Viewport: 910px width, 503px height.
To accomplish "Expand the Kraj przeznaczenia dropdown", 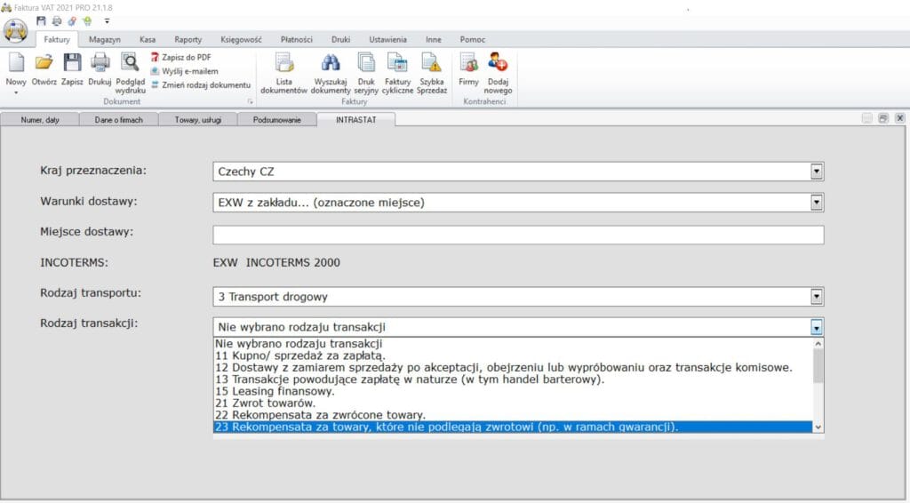I will [x=817, y=172].
